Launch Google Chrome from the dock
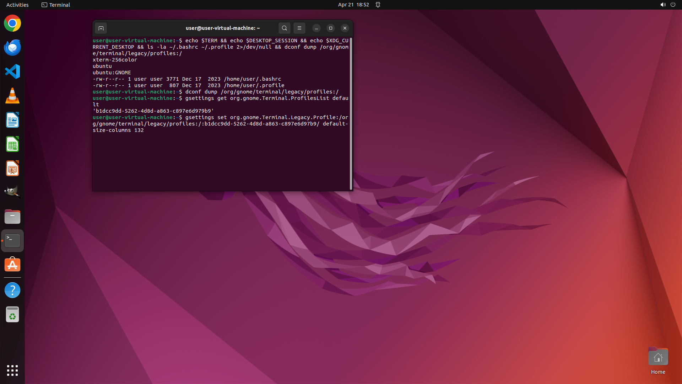682x384 pixels. point(12,23)
